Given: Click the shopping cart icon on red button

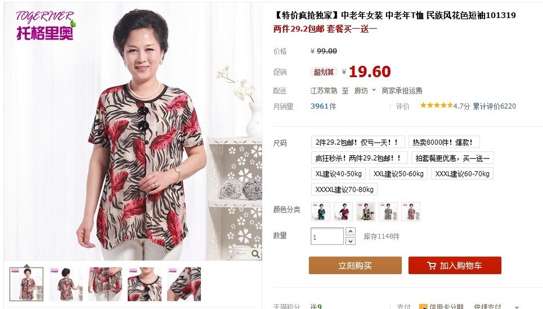Looking at the screenshot, I should pos(431,266).
